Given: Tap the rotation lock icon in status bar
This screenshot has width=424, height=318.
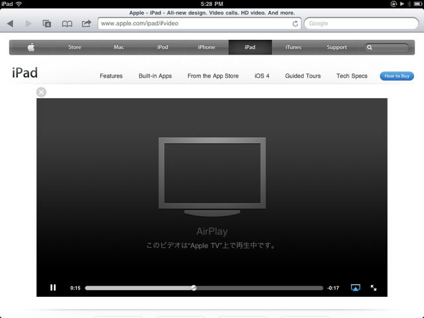Looking at the screenshot, I should click(x=394, y=4).
